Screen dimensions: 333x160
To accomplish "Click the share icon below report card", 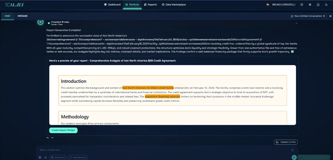I will [52, 138].
